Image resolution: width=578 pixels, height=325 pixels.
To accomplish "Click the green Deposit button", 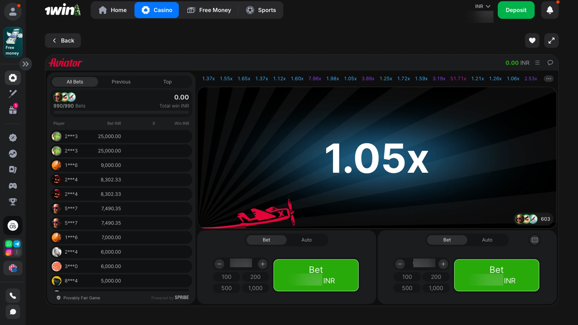I will coord(516,10).
